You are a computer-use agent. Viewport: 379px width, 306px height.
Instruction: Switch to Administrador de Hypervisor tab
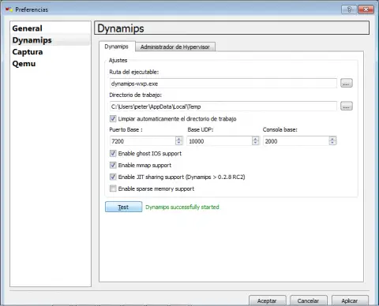tap(175, 47)
